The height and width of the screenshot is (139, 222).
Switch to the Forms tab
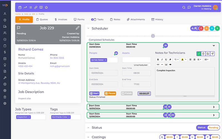(x=79, y=19)
